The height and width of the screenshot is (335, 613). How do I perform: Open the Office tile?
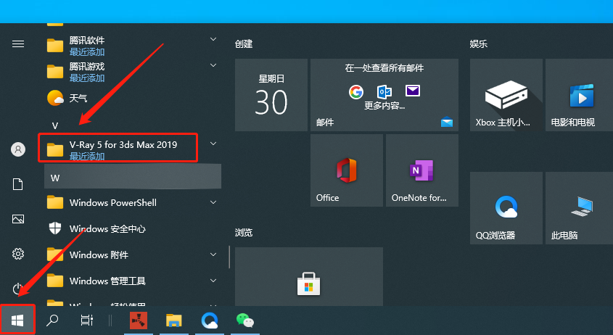coord(347,170)
